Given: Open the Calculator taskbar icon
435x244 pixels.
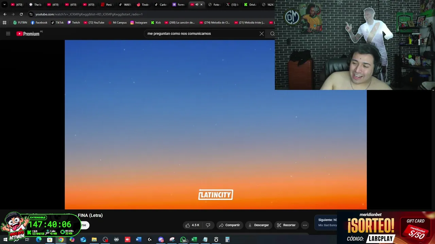Looking at the screenshot, I should click(227, 240).
